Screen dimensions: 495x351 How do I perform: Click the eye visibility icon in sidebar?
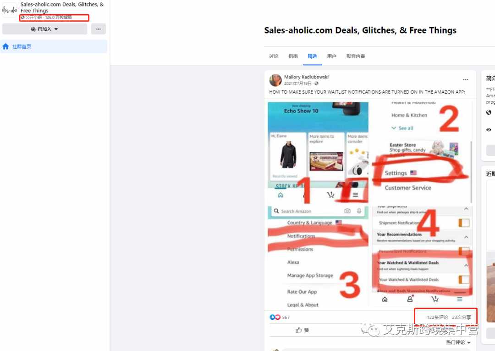click(489, 129)
